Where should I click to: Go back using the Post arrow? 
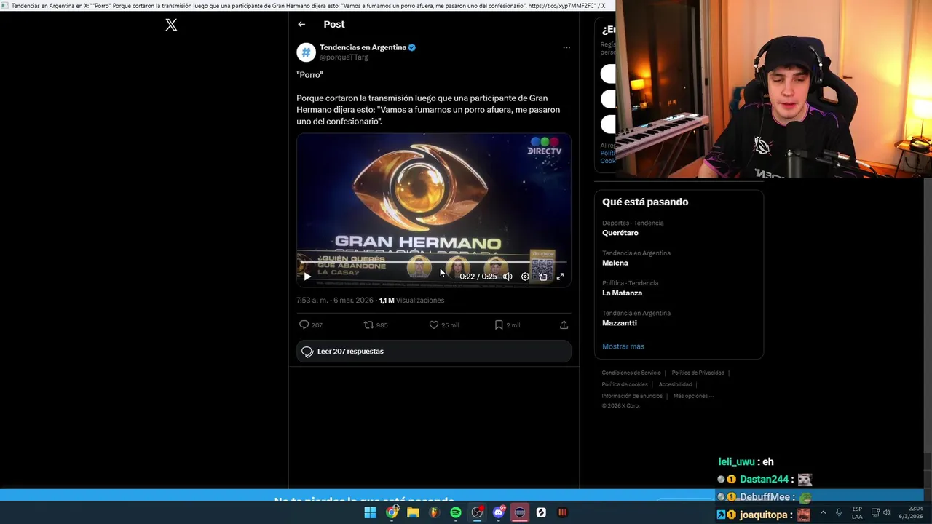tap(301, 24)
